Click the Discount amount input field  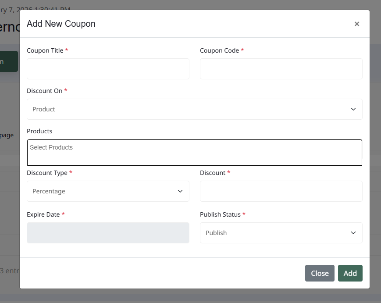coord(281,191)
